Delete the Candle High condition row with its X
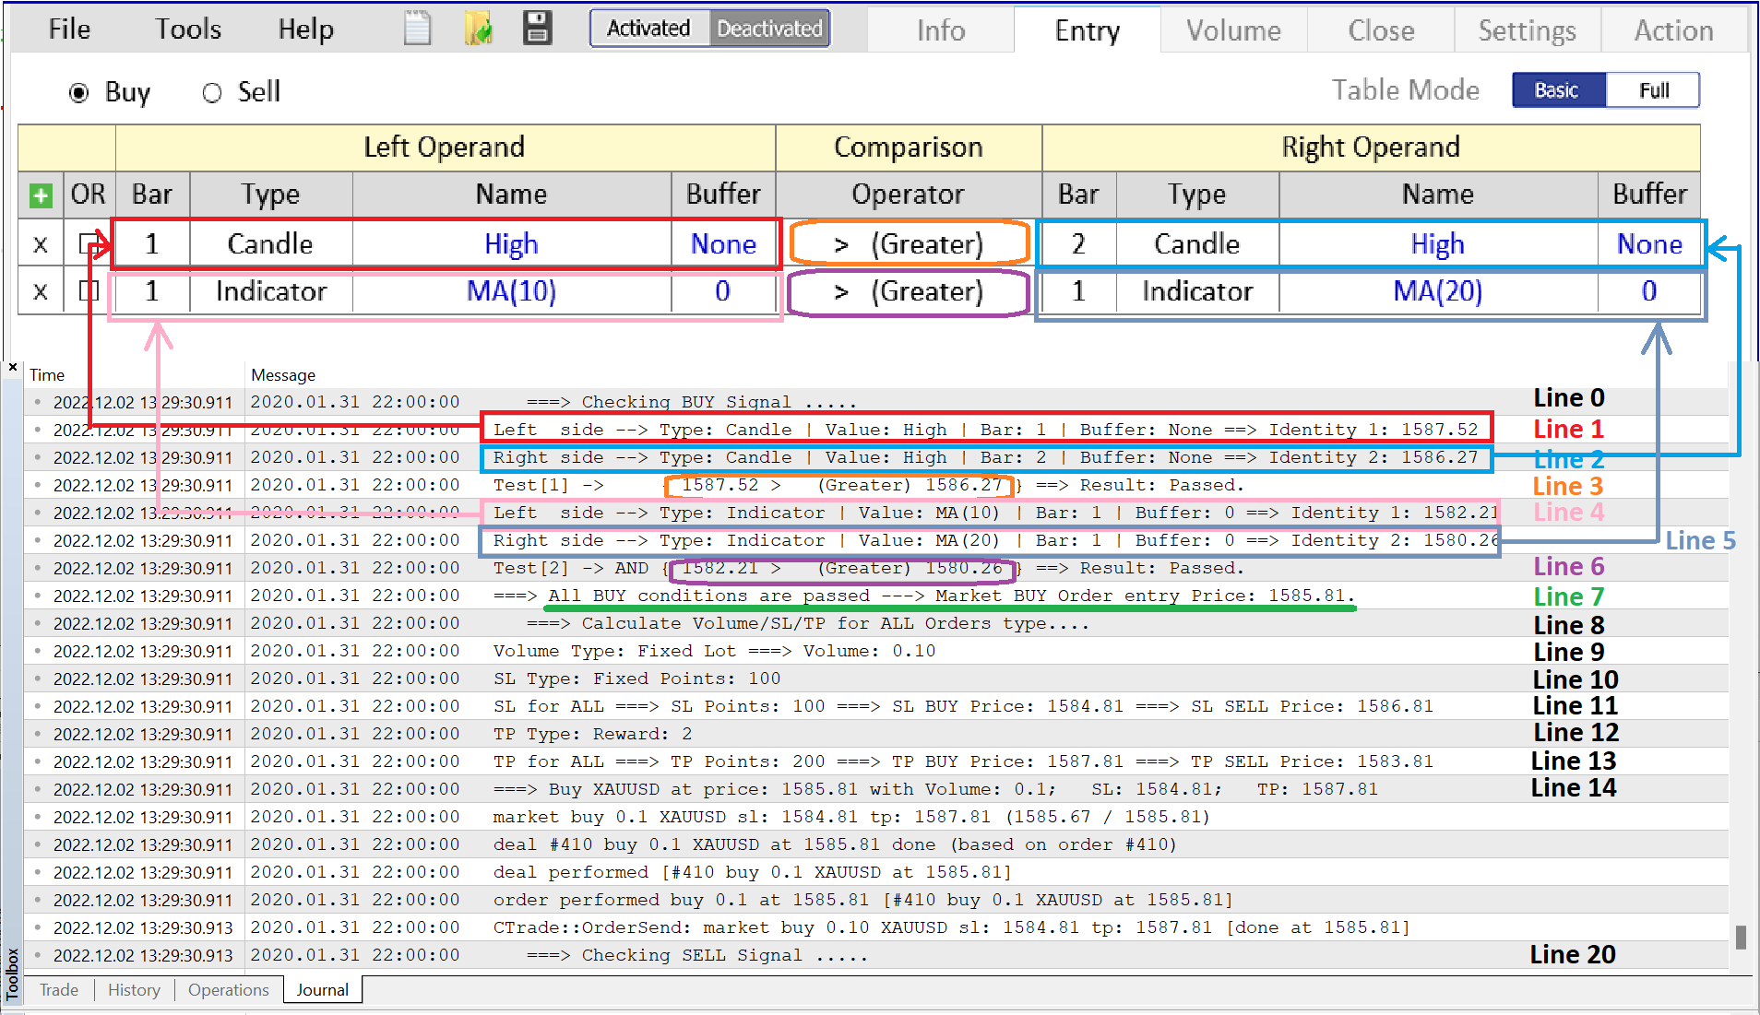This screenshot has height=1015, width=1760. pos(40,243)
